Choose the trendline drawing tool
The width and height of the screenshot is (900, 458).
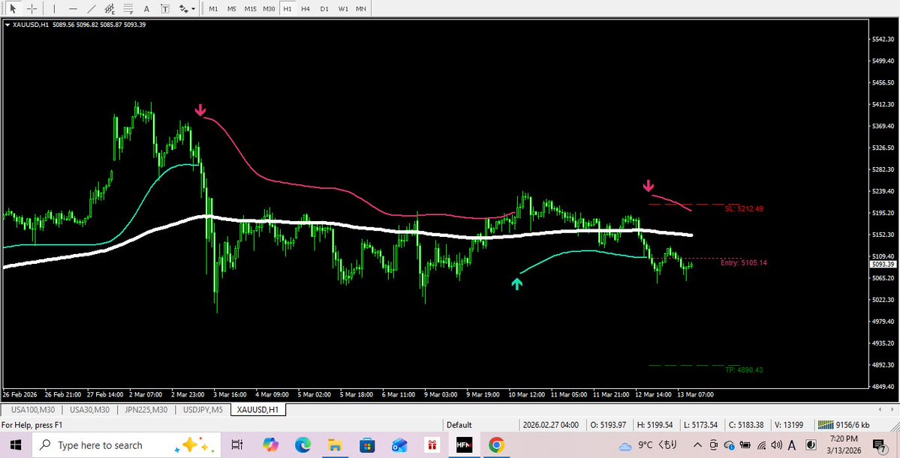click(x=92, y=8)
